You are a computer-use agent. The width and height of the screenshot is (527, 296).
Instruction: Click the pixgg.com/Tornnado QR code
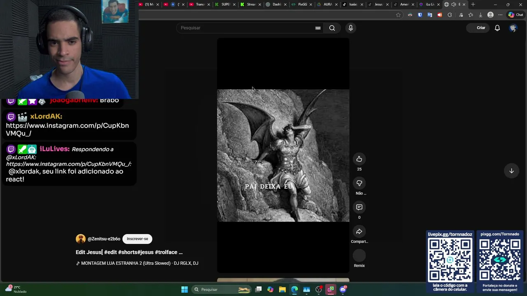pos(500,259)
